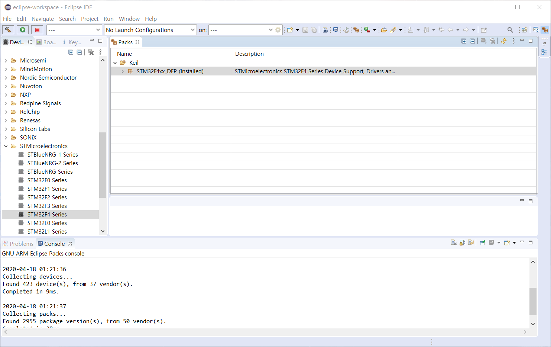Select STBlueNRG-1 Series device

(x=52, y=154)
